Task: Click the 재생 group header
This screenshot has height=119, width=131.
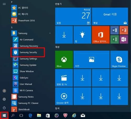Action: point(57,47)
